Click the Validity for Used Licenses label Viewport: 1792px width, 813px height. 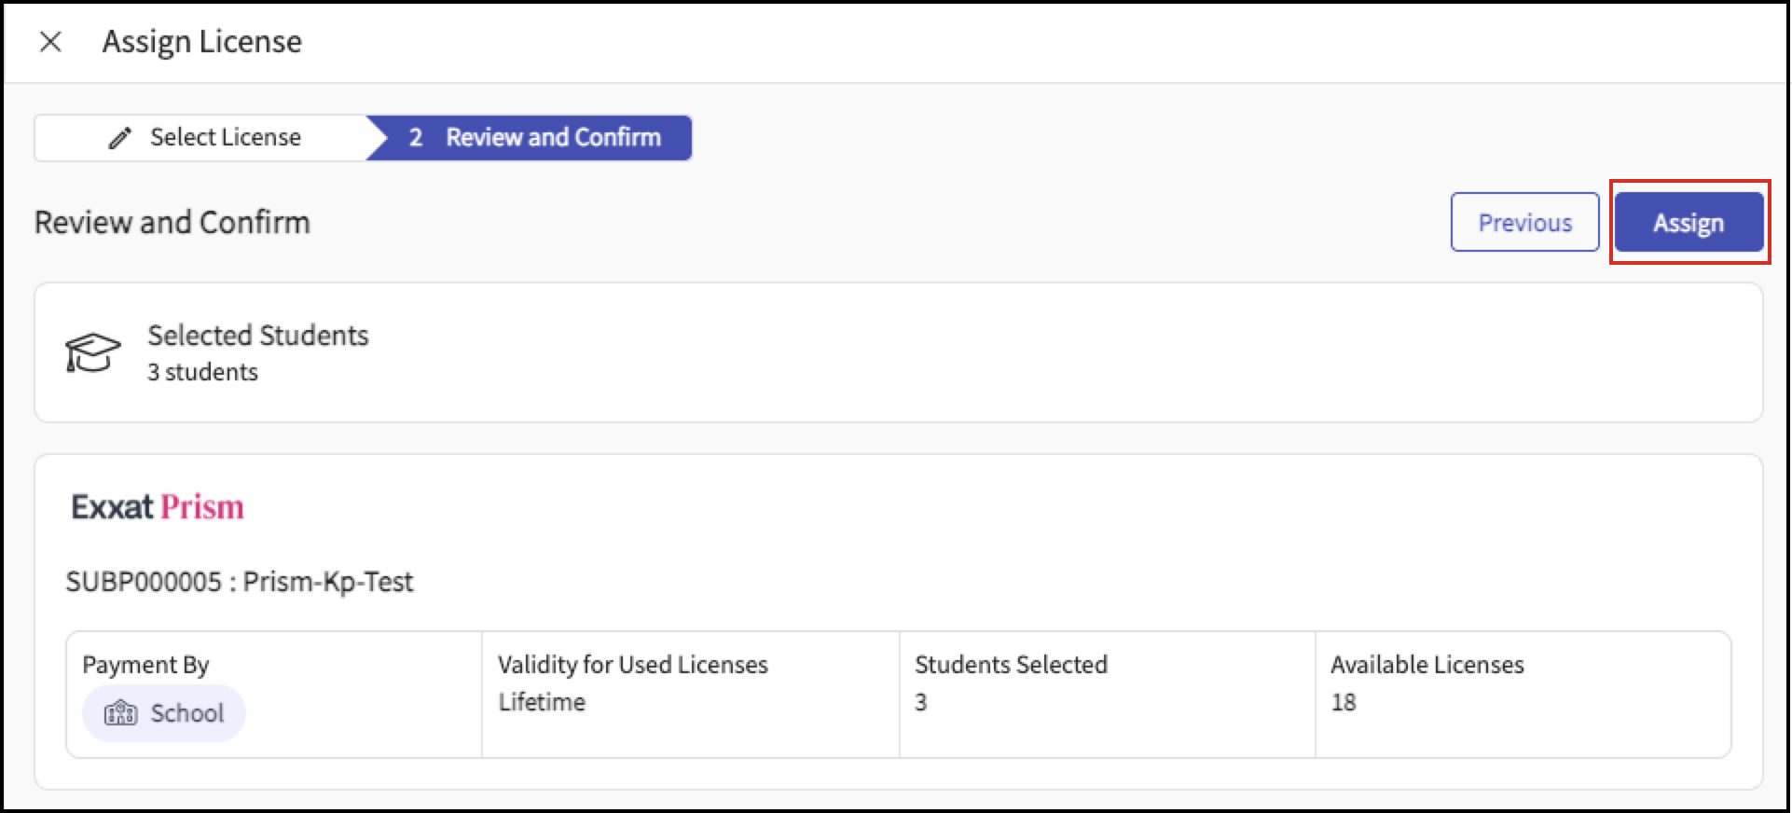coord(632,665)
